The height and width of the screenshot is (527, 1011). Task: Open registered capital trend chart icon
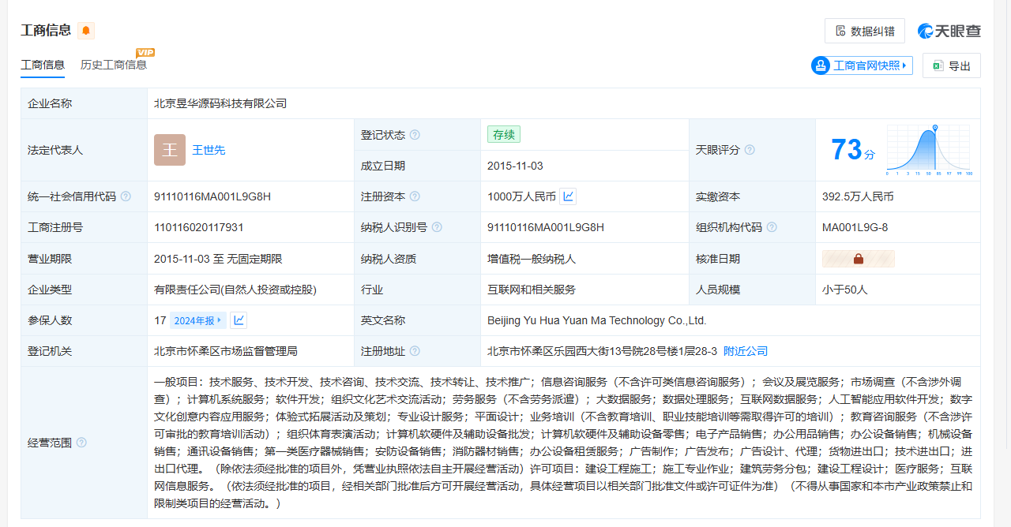[568, 196]
